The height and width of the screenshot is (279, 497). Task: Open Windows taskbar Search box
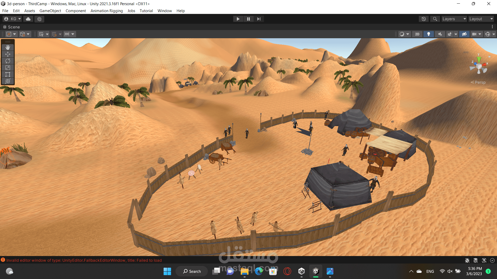coord(192,271)
